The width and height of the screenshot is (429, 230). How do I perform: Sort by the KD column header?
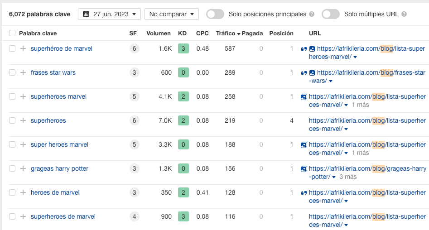[182, 34]
